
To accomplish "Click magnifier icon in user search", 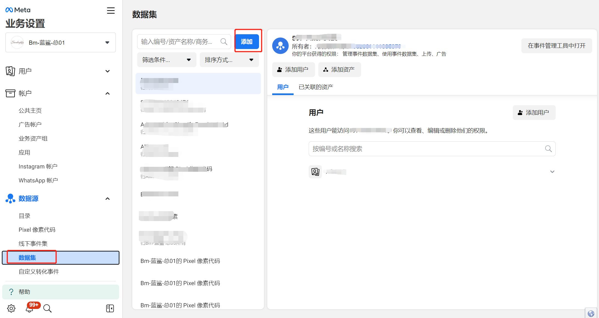I will tap(548, 149).
